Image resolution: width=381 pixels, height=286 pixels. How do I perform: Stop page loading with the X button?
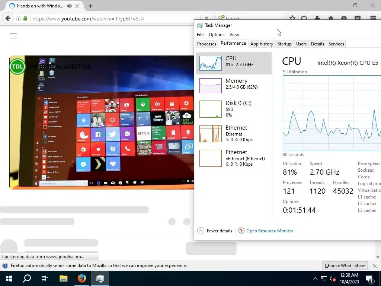tap(206, 18)
